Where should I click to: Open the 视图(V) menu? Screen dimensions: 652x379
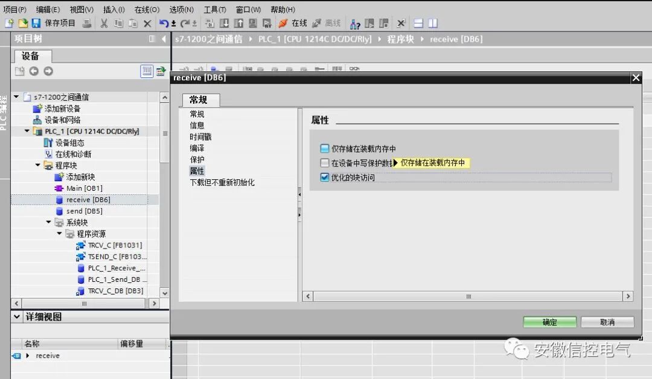coord(81,9)
